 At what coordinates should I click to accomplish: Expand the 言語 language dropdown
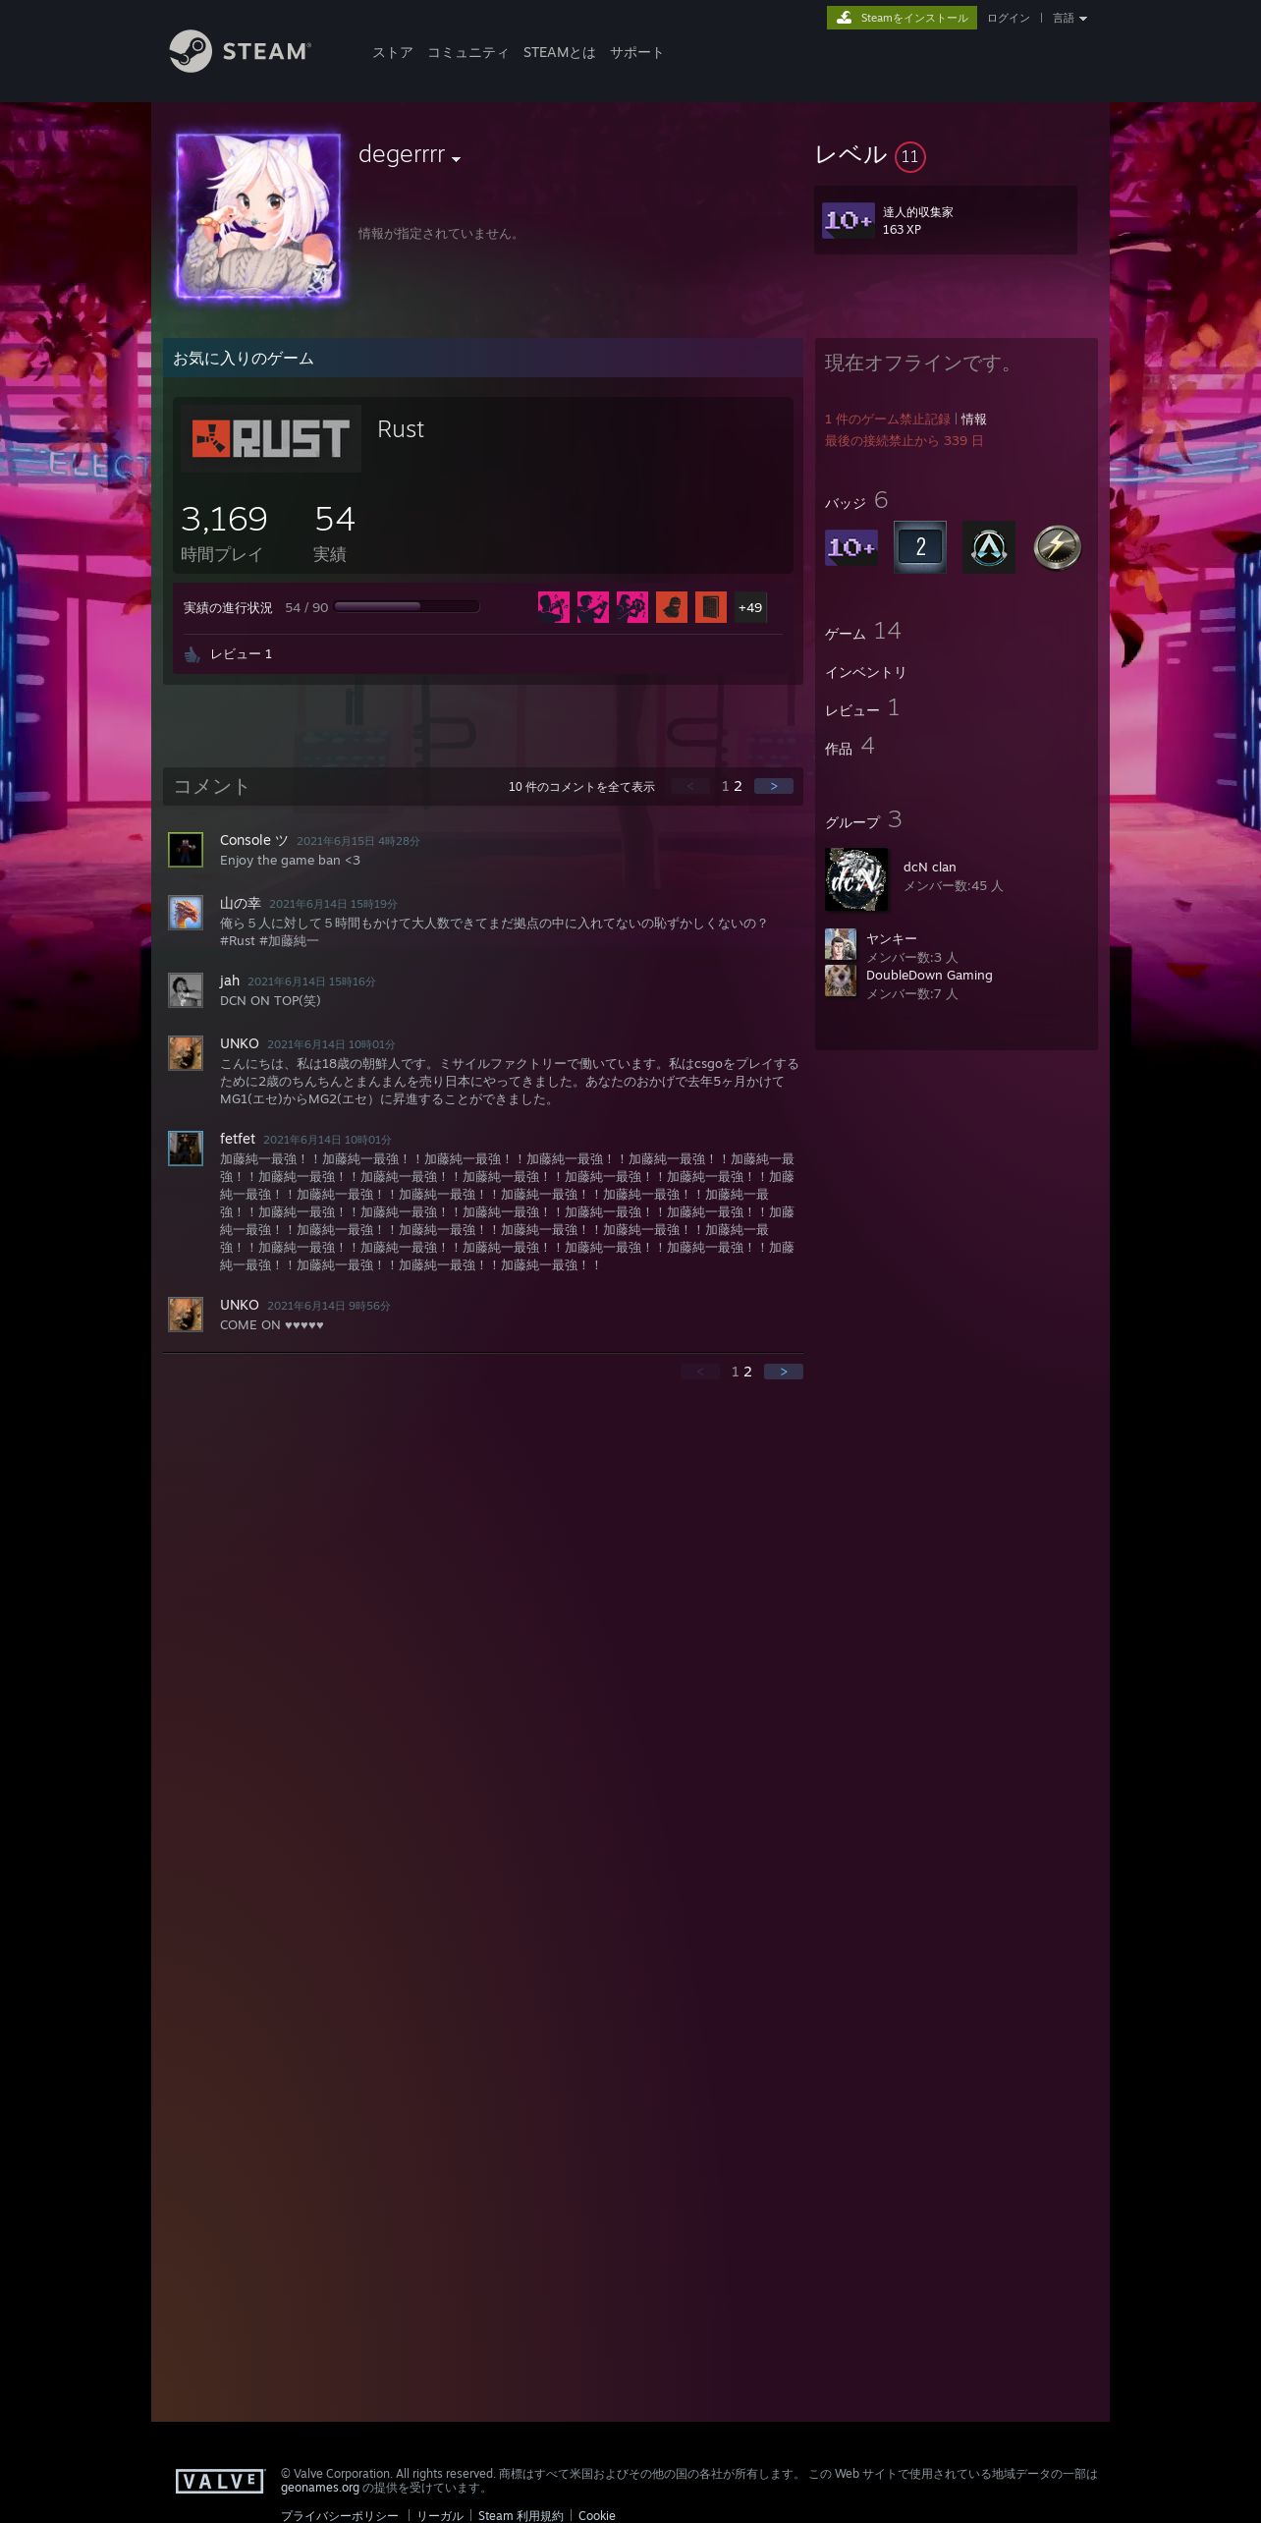point(1069,18)
